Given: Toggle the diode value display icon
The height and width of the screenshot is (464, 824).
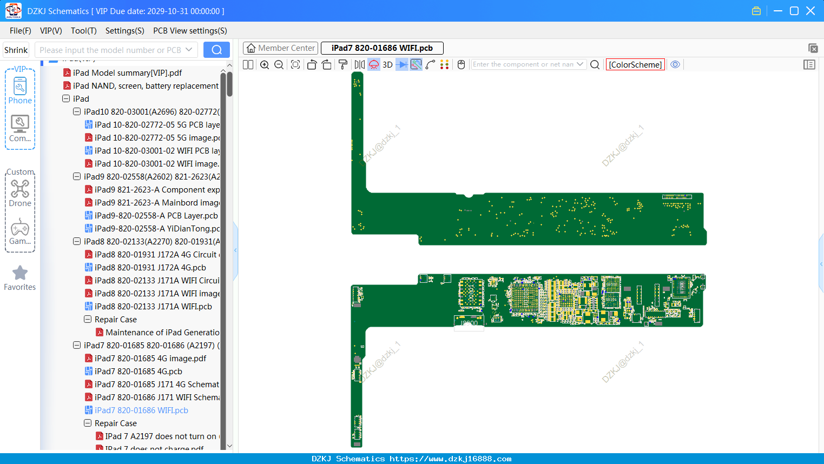Looking at the screenshot, I should tap(402, 64).
